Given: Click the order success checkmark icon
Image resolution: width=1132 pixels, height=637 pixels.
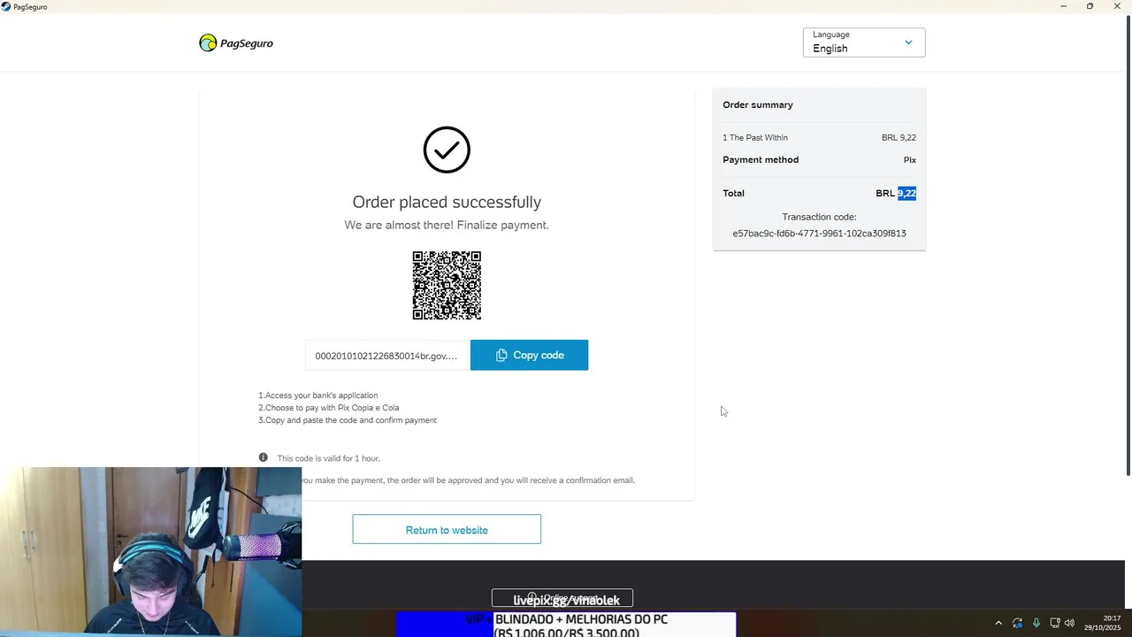Looking at the screenshot, I should pos(447,150).
